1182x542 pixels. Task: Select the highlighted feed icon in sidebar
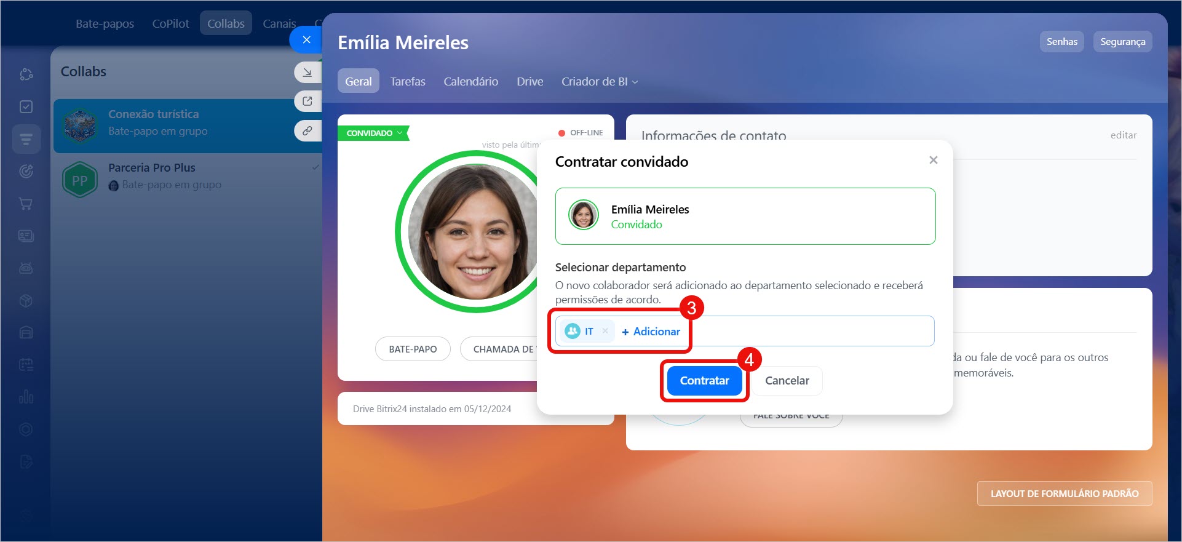(x=26, y=139)
